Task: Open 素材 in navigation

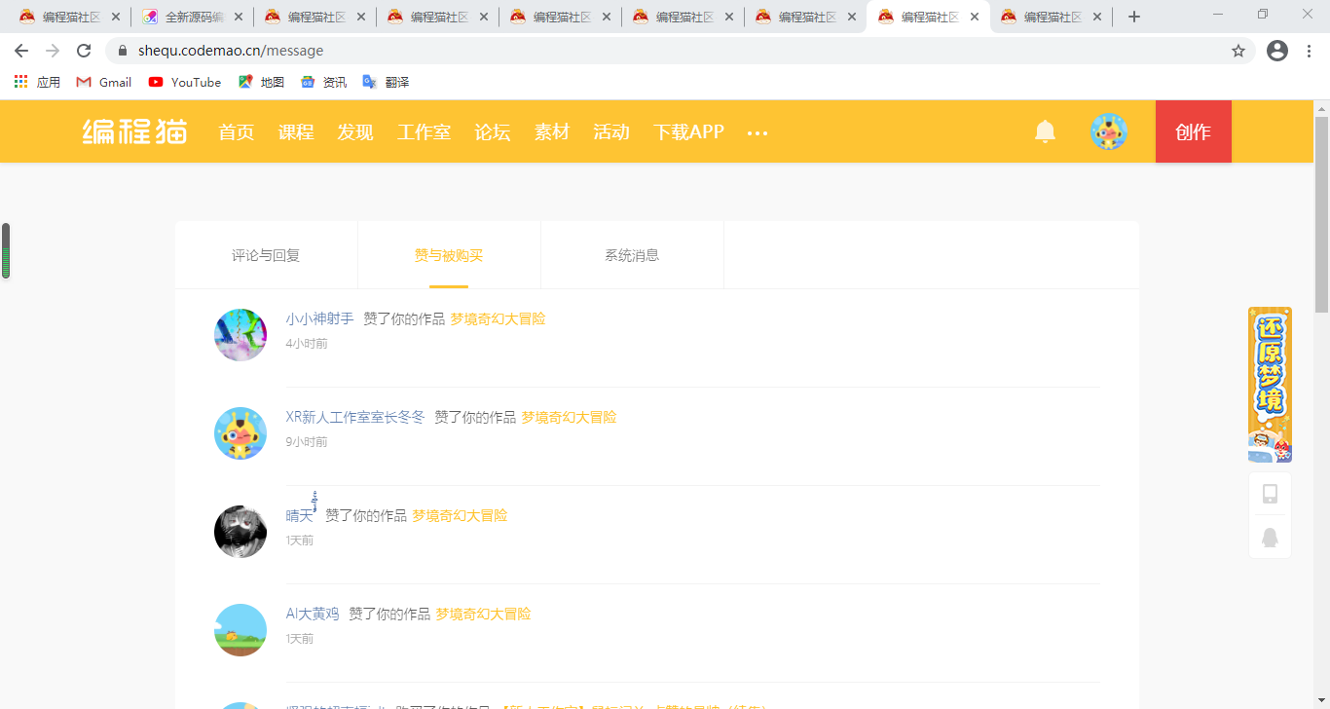Action: pos(552,132)
